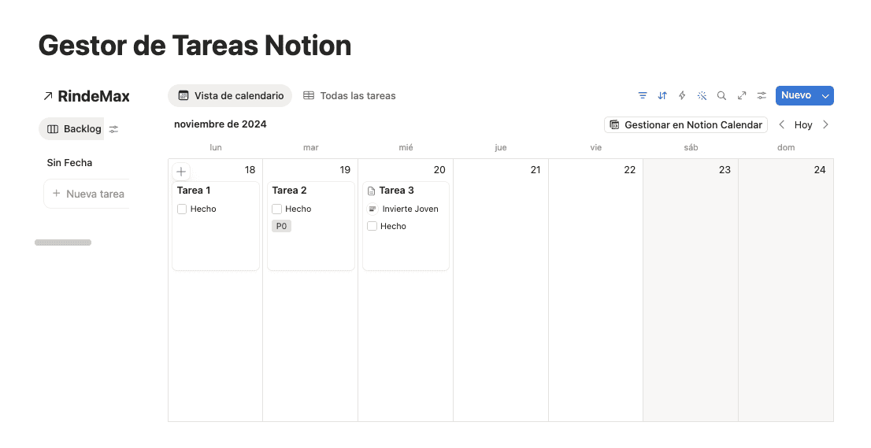Click the Sin Fecha group header

(69, 163)
